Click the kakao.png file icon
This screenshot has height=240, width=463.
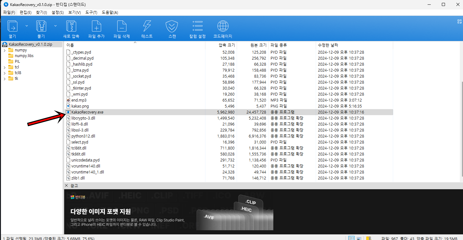click(x=69, y=106)
